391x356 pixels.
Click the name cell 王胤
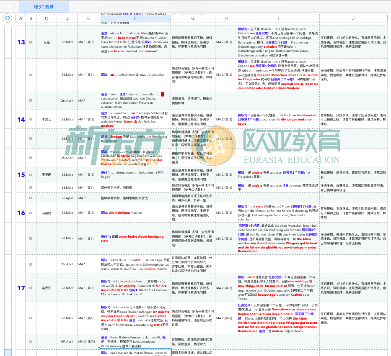pyautogui.click(x=47, y=42)
